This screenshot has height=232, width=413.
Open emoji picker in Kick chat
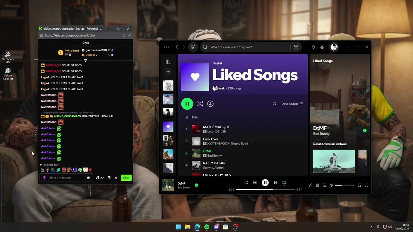click(88, 178)
